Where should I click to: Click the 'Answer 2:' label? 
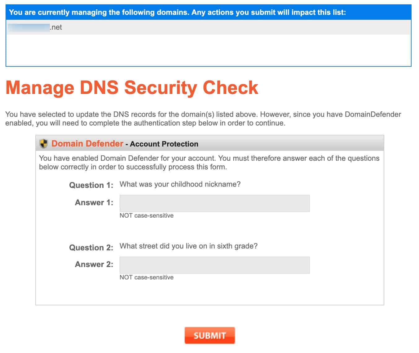point(94,264)
